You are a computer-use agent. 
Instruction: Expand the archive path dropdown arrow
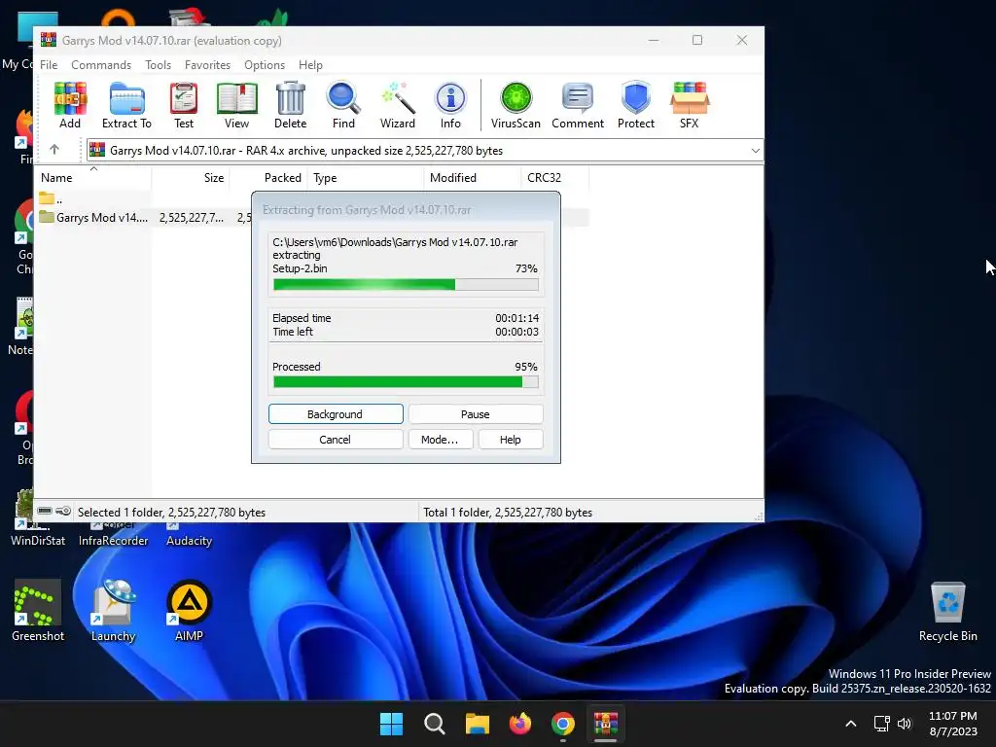click(x=755, y=151)
